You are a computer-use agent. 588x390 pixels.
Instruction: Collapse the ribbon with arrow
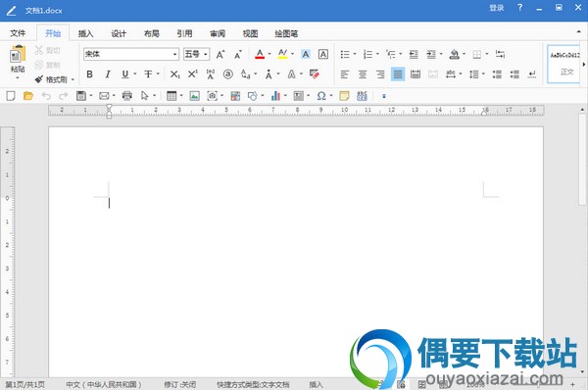(x=578, y=31)
